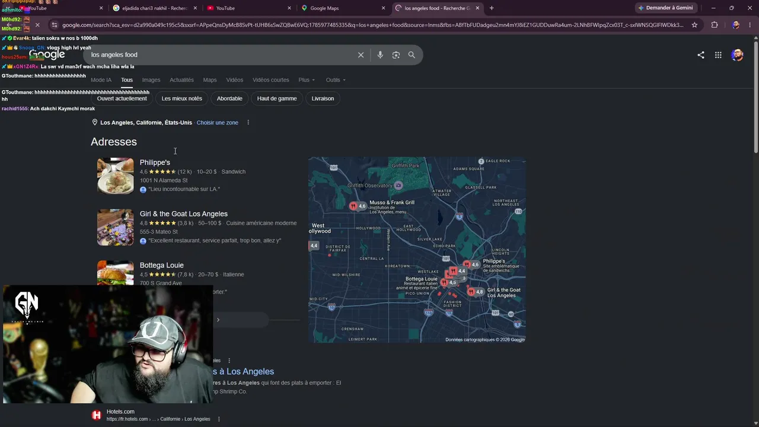
Task: Click the Philippe's food thumbnail
Action: [x=116, y=176]
